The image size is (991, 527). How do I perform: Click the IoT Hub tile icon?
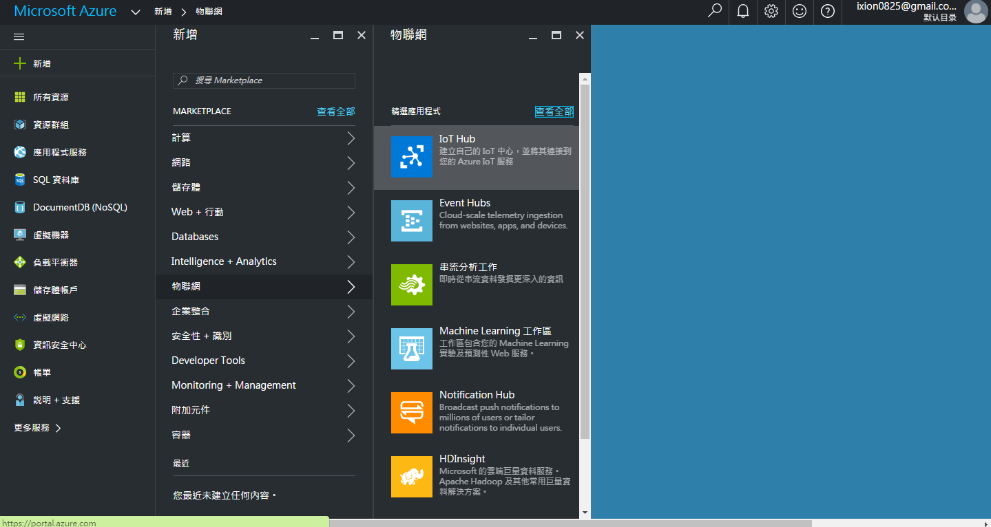click(x=412, y=157)
